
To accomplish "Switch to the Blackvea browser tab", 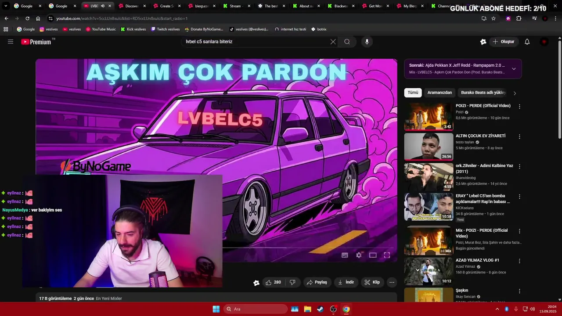I will pos(341,6).
